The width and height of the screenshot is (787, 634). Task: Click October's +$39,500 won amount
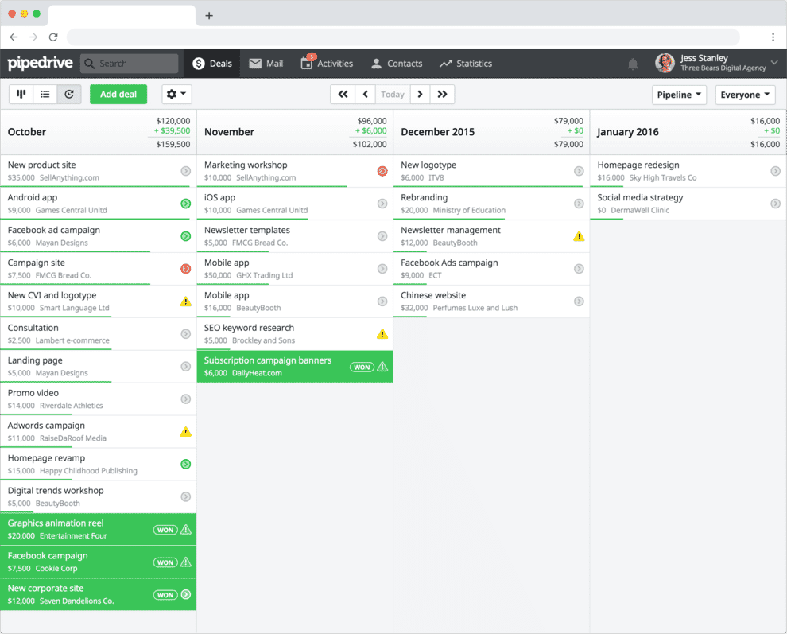pos(173,130)
